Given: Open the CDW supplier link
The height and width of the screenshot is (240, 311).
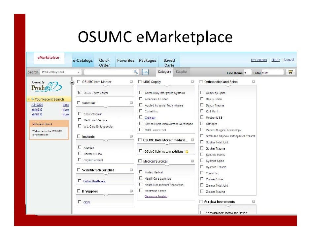Looking at the screenshot, I should [87, 202].
